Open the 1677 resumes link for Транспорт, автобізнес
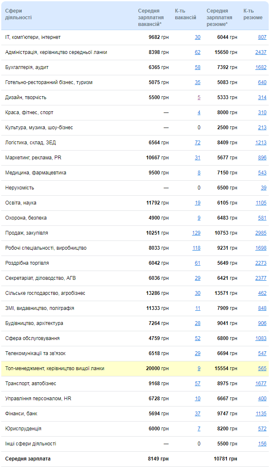This screenshot has width=270, height=468. click(261, 384)
